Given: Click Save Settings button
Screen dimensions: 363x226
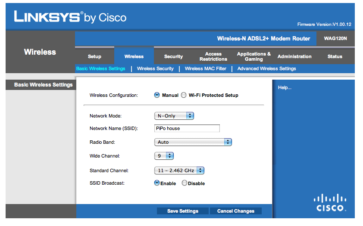Looking at the screenshot, I should (183, 211).
